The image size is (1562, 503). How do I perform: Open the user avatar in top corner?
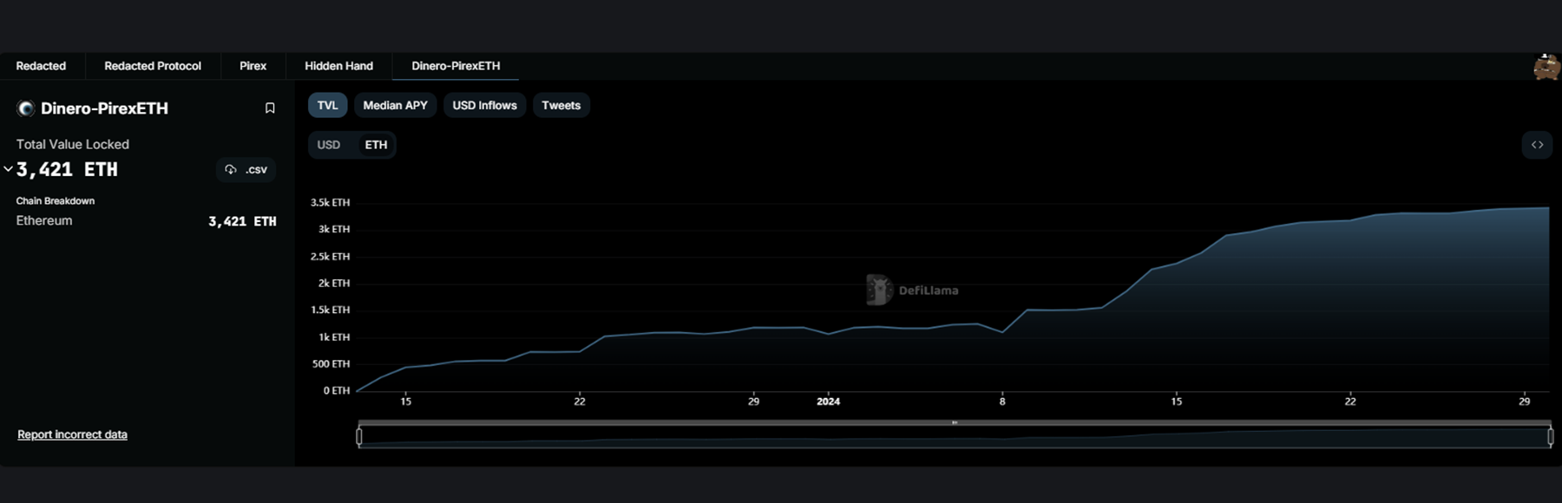[x=1546, y=67]
